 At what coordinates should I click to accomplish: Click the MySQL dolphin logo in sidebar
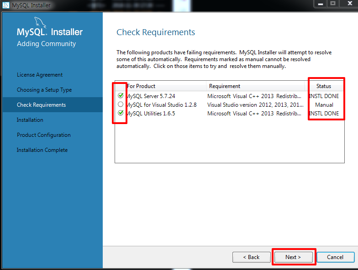40,23
